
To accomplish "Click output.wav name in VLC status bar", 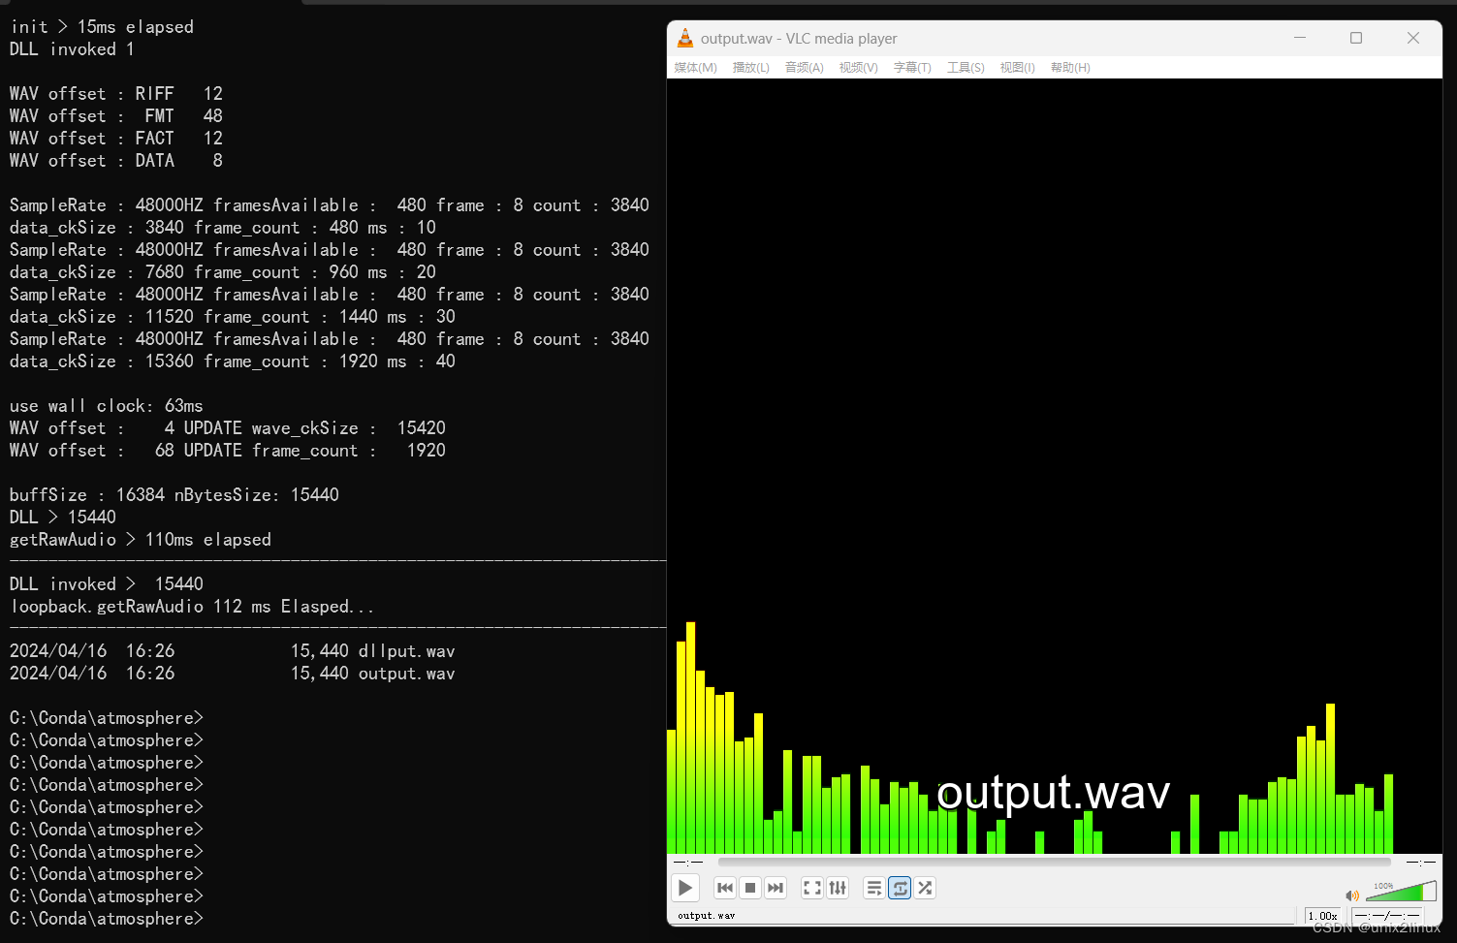I will pyautogui.click(x=706, y=916).
